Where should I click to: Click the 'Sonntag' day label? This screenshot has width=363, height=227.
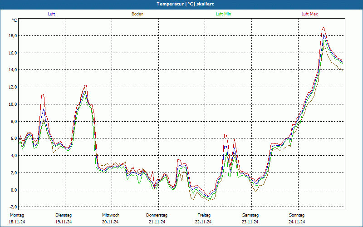click(297, 215)
